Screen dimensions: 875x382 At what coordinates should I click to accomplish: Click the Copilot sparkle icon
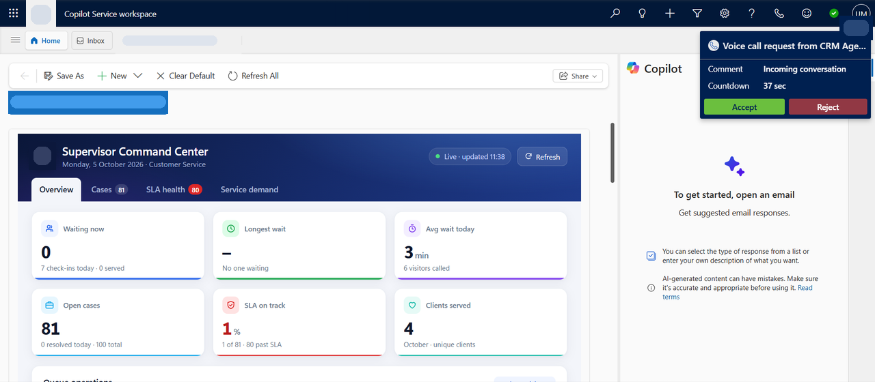(734, 166)
